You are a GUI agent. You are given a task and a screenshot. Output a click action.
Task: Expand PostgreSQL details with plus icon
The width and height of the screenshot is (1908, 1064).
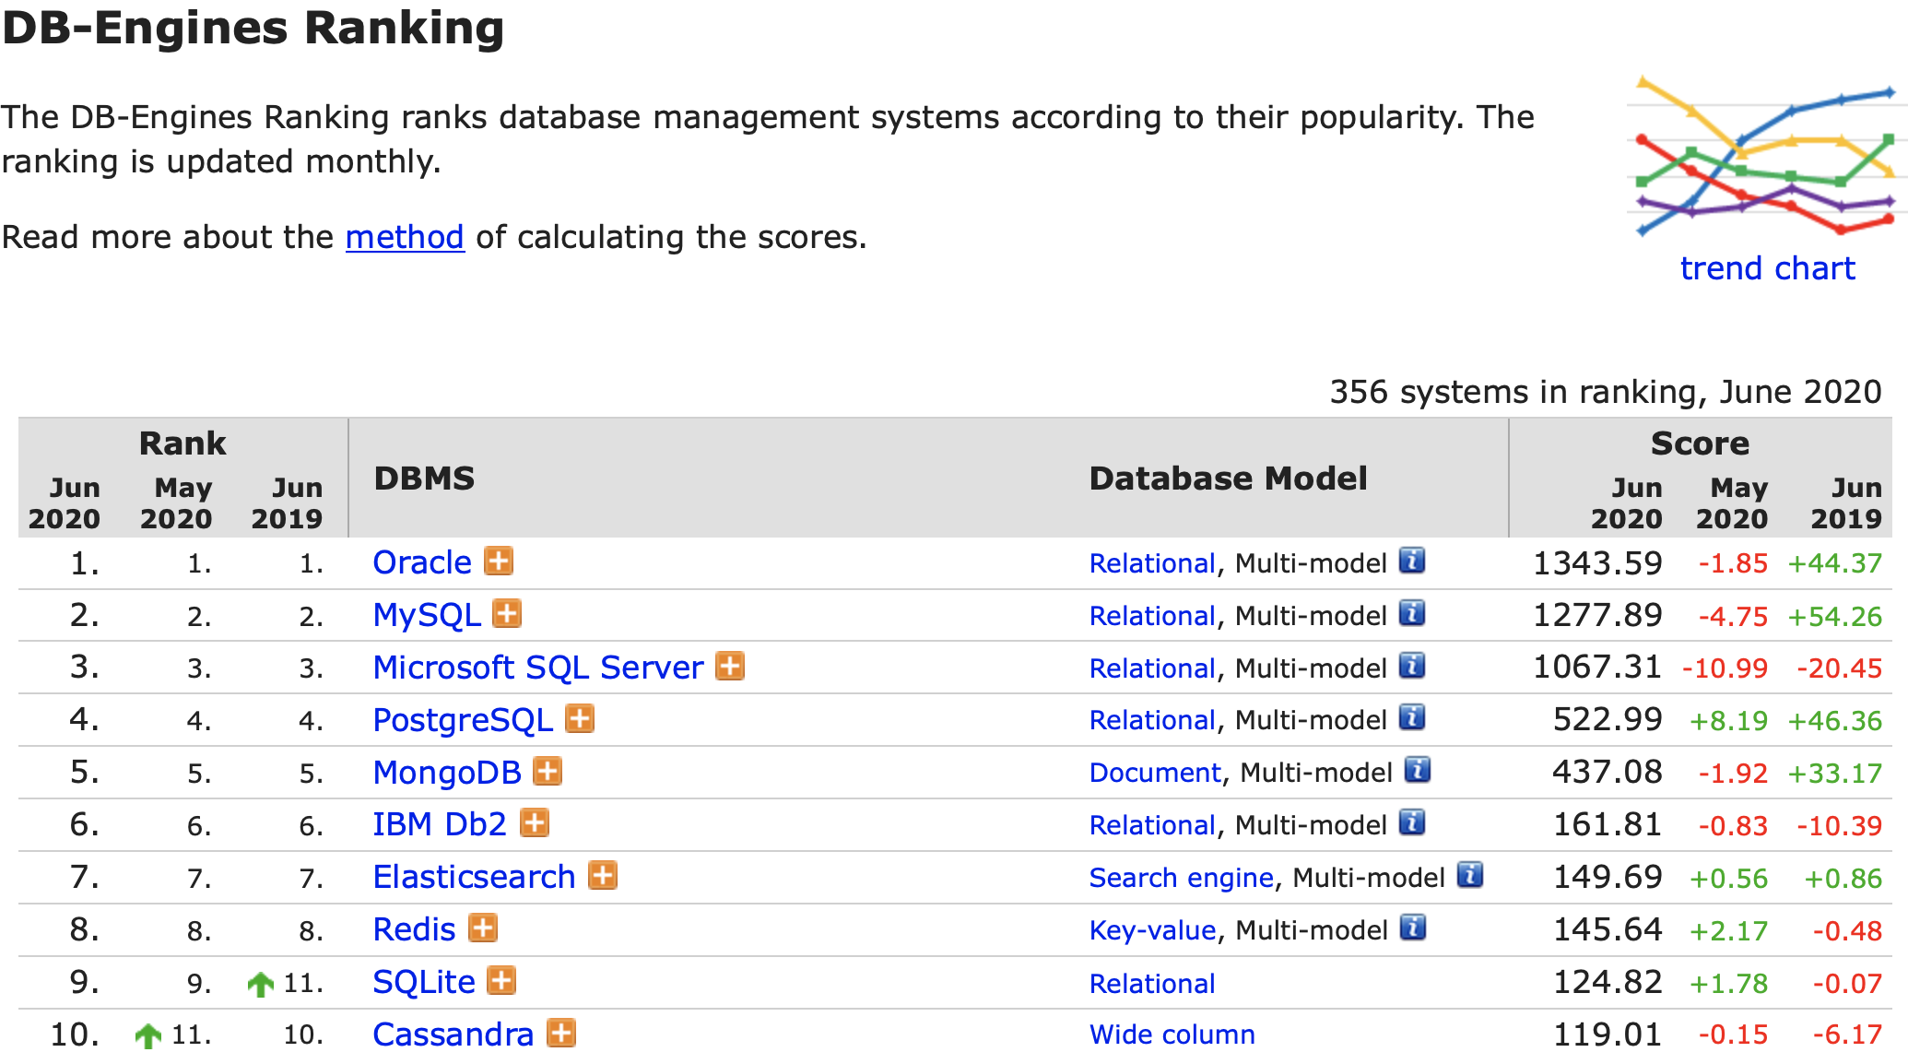tap(580, 718)
